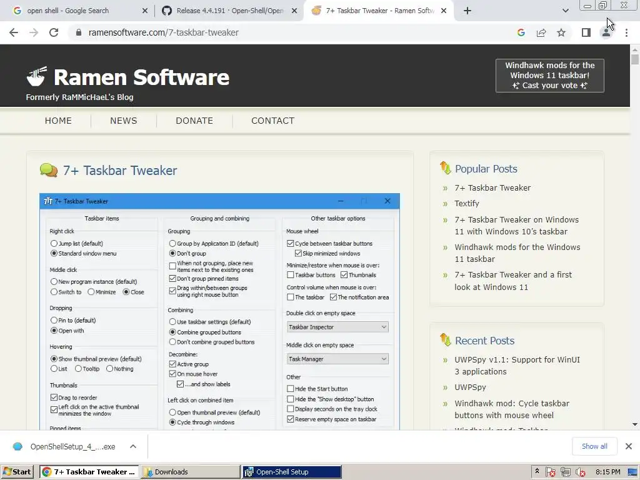The width and height of the screenshot is (640, 480).
Task: Close the Open-Shell GitHub release tab
Action: [x=294, y=11]
